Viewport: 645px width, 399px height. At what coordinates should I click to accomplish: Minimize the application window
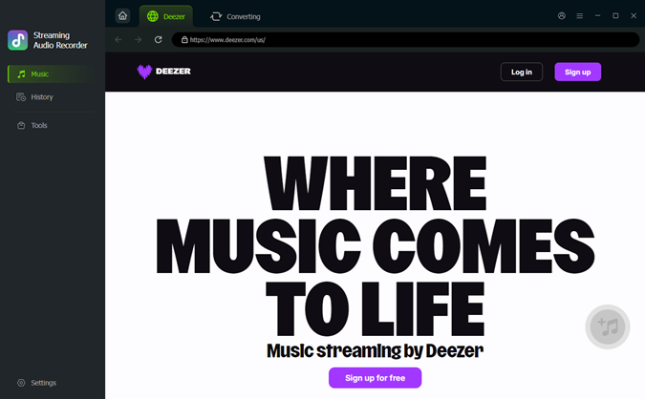(x=597, y=15)
